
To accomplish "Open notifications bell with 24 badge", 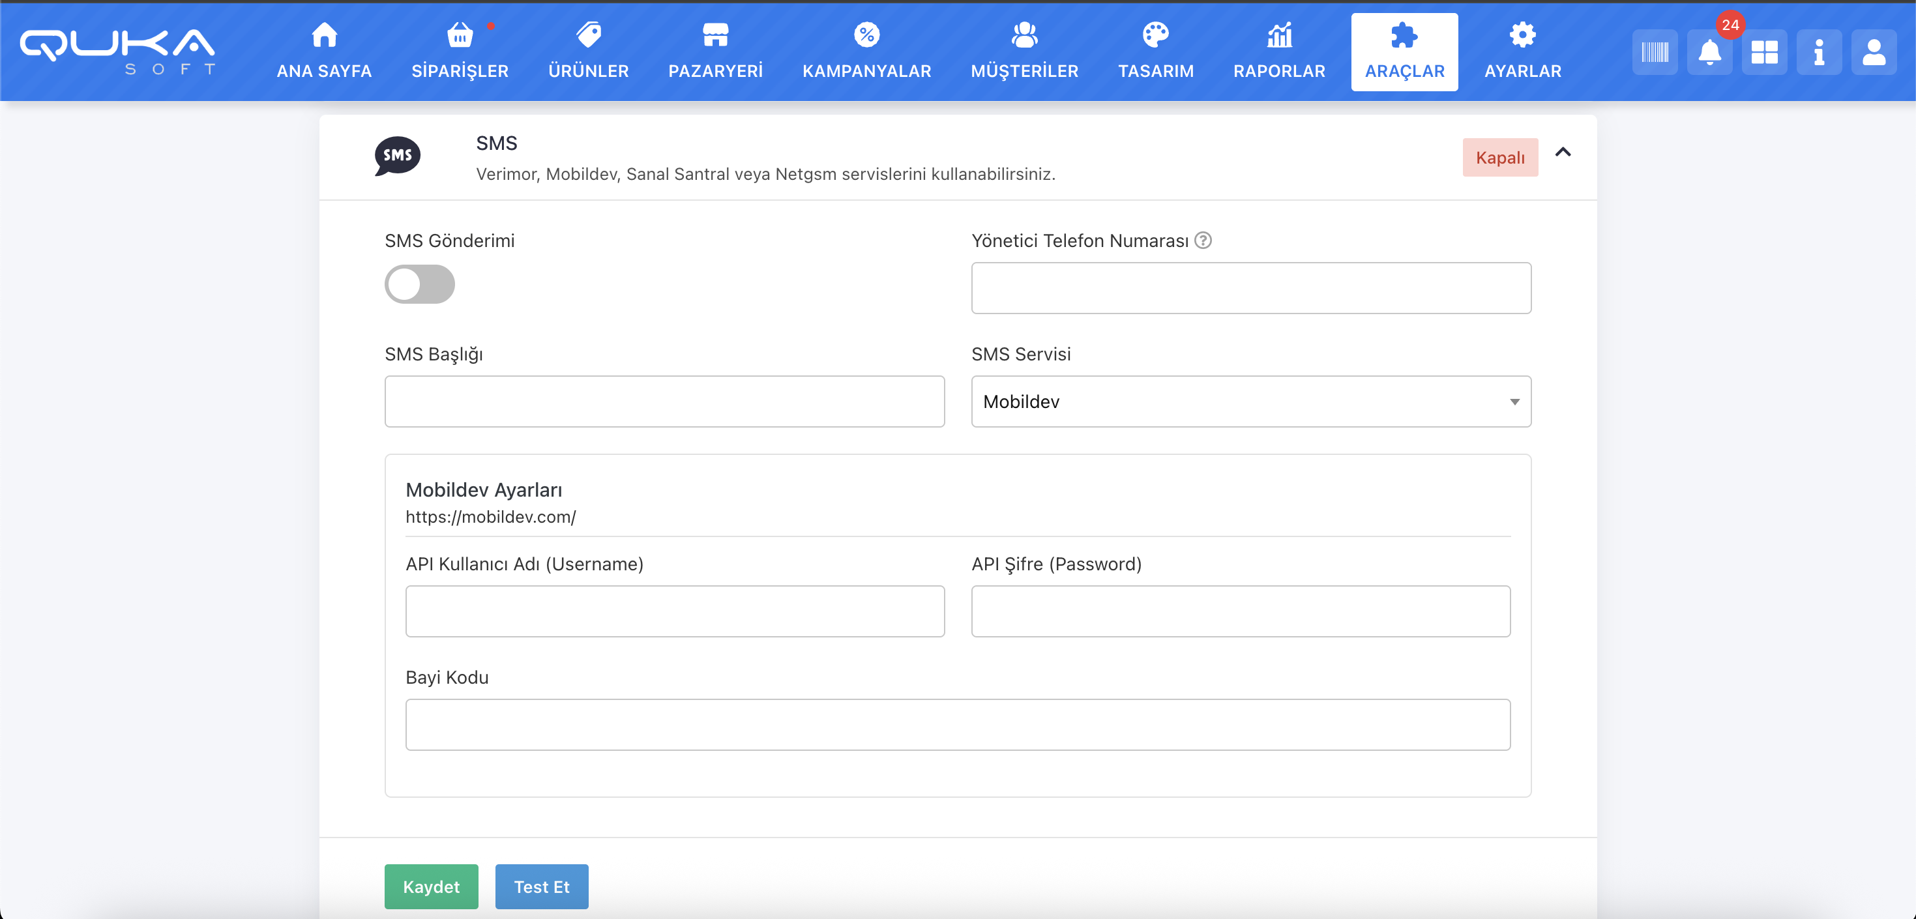I will pos(1709,52).
